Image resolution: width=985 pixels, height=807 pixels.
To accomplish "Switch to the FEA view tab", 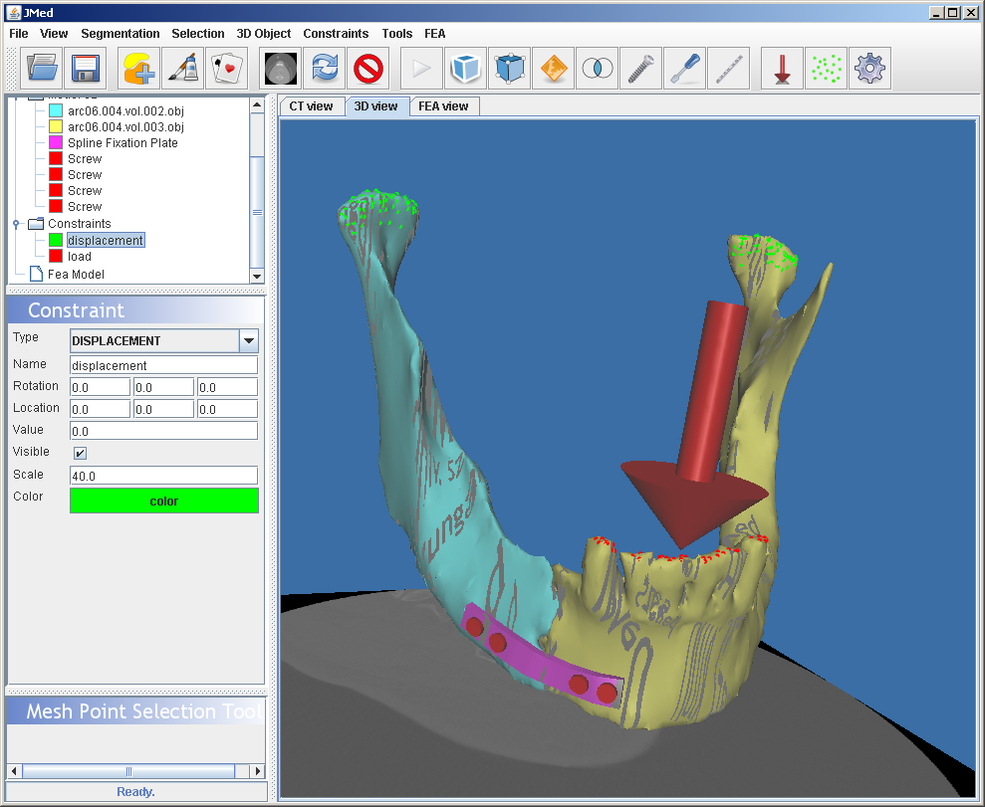I will [443, 106].
